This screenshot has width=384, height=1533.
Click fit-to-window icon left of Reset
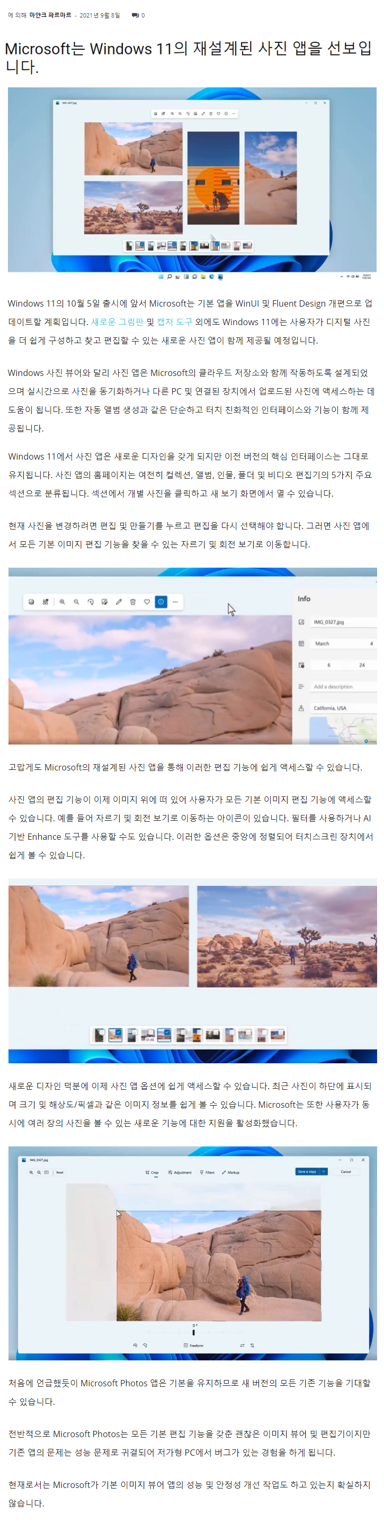pos(47,1172)
